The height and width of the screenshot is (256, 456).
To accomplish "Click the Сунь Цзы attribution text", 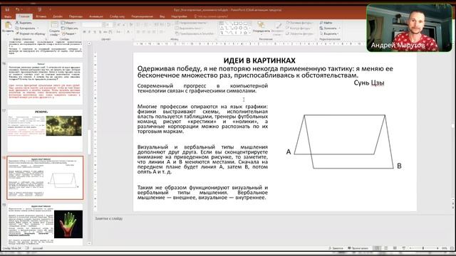I will pos(369,83).
